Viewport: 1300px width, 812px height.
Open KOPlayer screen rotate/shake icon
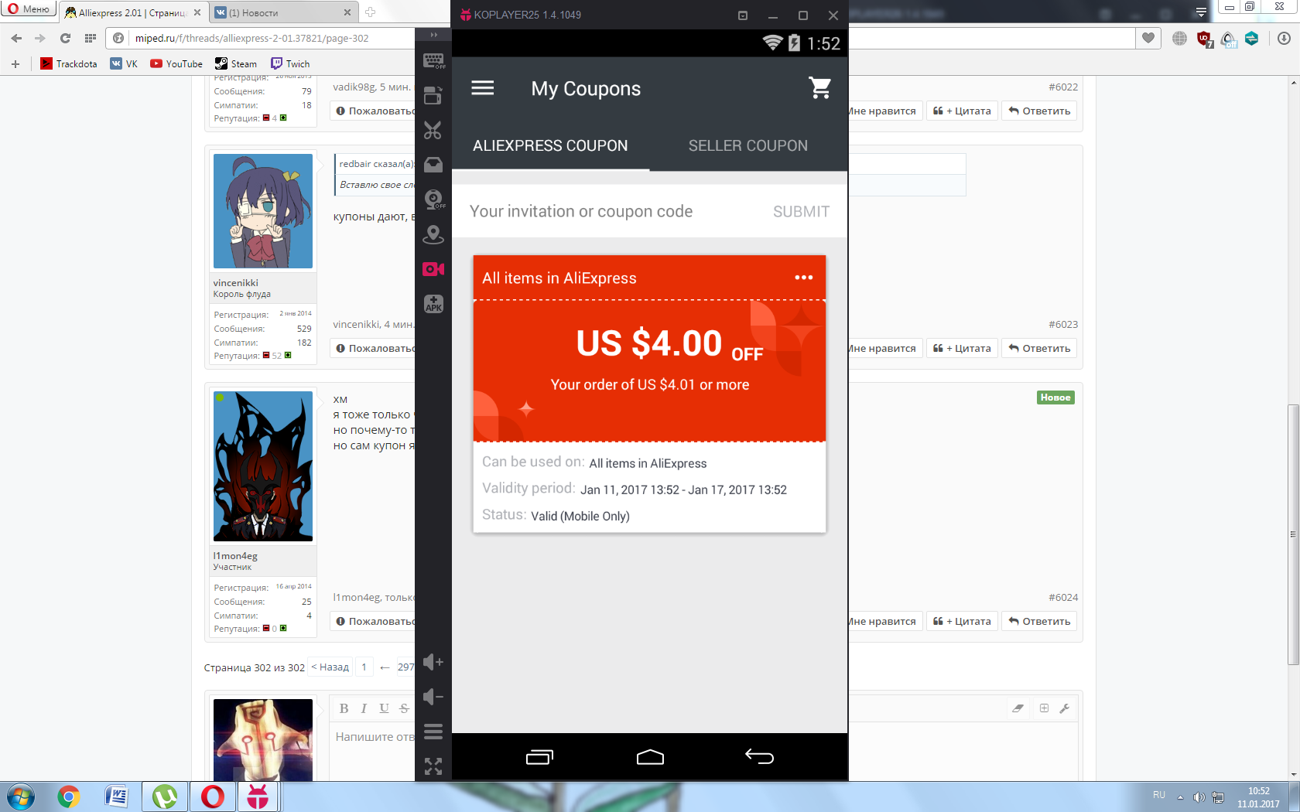pyautogui.click(x=433, y=96)
